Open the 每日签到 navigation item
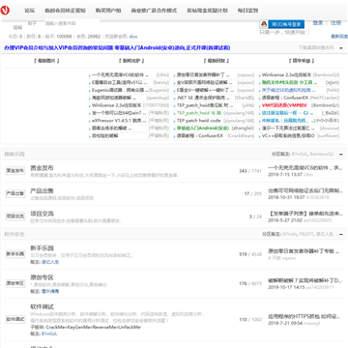This screenshot has height=348, width=348. click(x=247, y=11)
